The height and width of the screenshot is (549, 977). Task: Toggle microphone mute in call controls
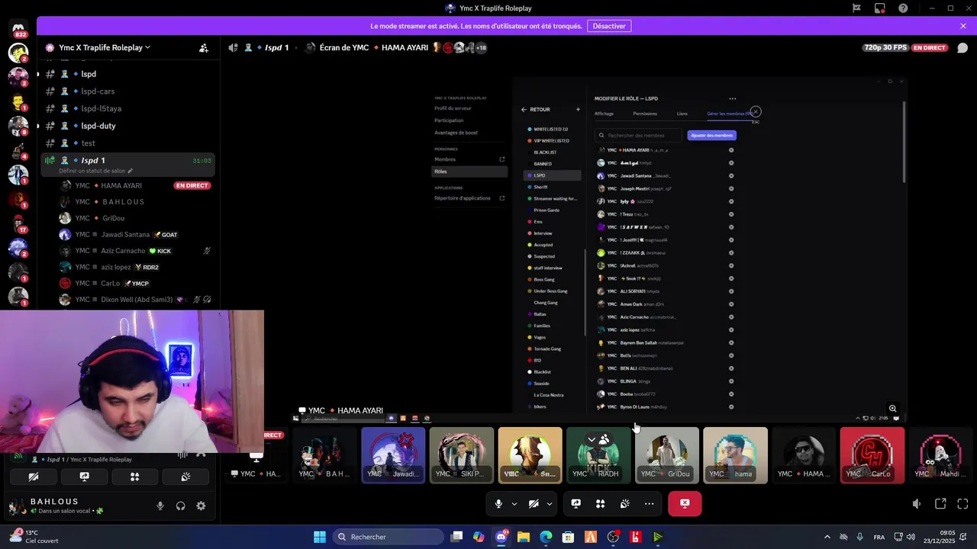click(498, 503)
